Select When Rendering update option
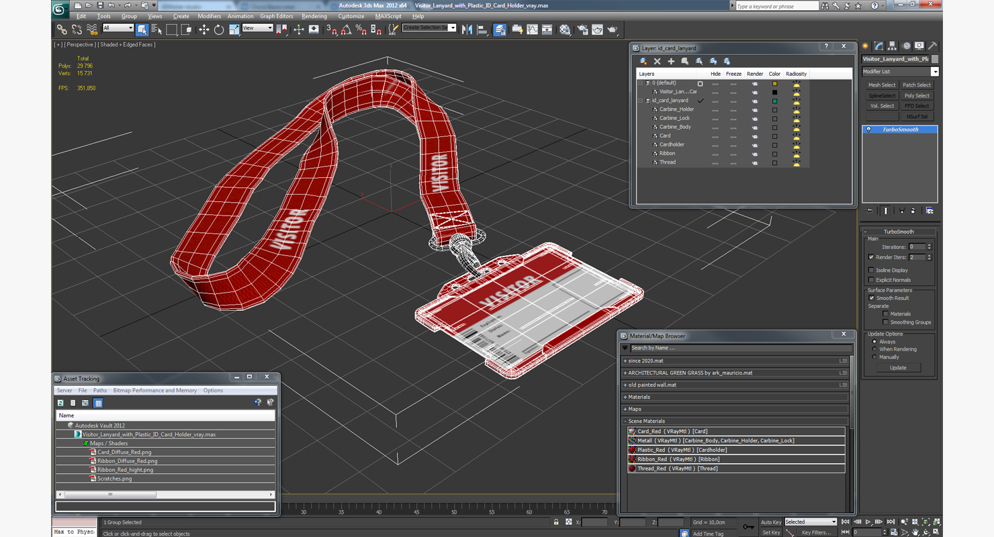Viewport: 994px width, 537px height. tap(874, 349)
